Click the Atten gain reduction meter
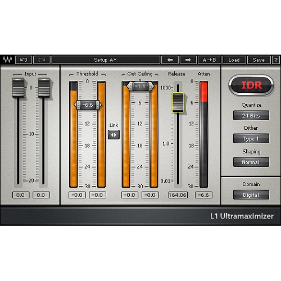The width and height of the screenshot is (281, 281). pyautogui.click(x=203, y=134)
